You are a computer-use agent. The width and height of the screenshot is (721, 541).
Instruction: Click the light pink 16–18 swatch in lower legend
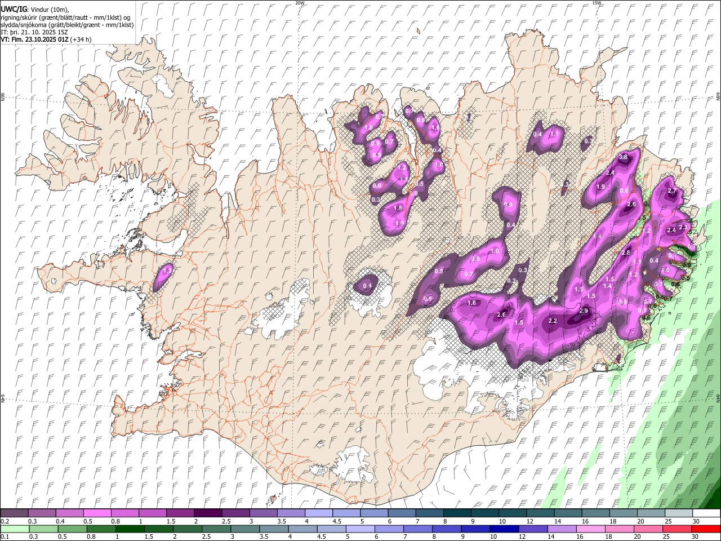pyautogui.click(x=591, y=529)
